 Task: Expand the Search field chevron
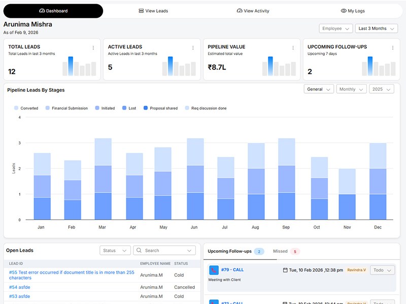click(189, 250)
